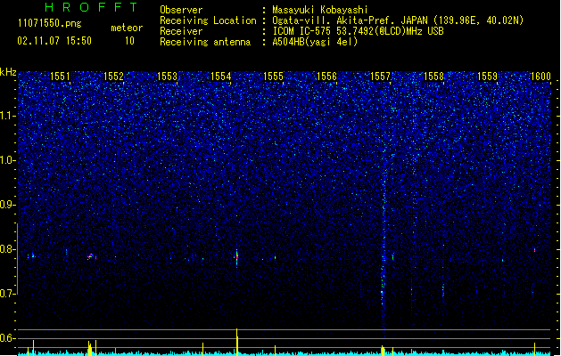Click the 1.1 kHz frequency label
The width and height of the screenshot is (561, 356).
click(x=7, y=116)
